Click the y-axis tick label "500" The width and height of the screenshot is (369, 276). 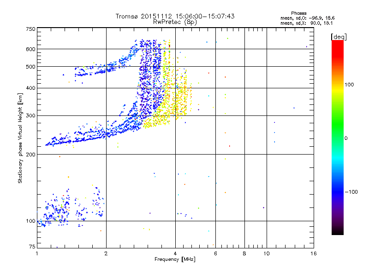click(30, 67)
